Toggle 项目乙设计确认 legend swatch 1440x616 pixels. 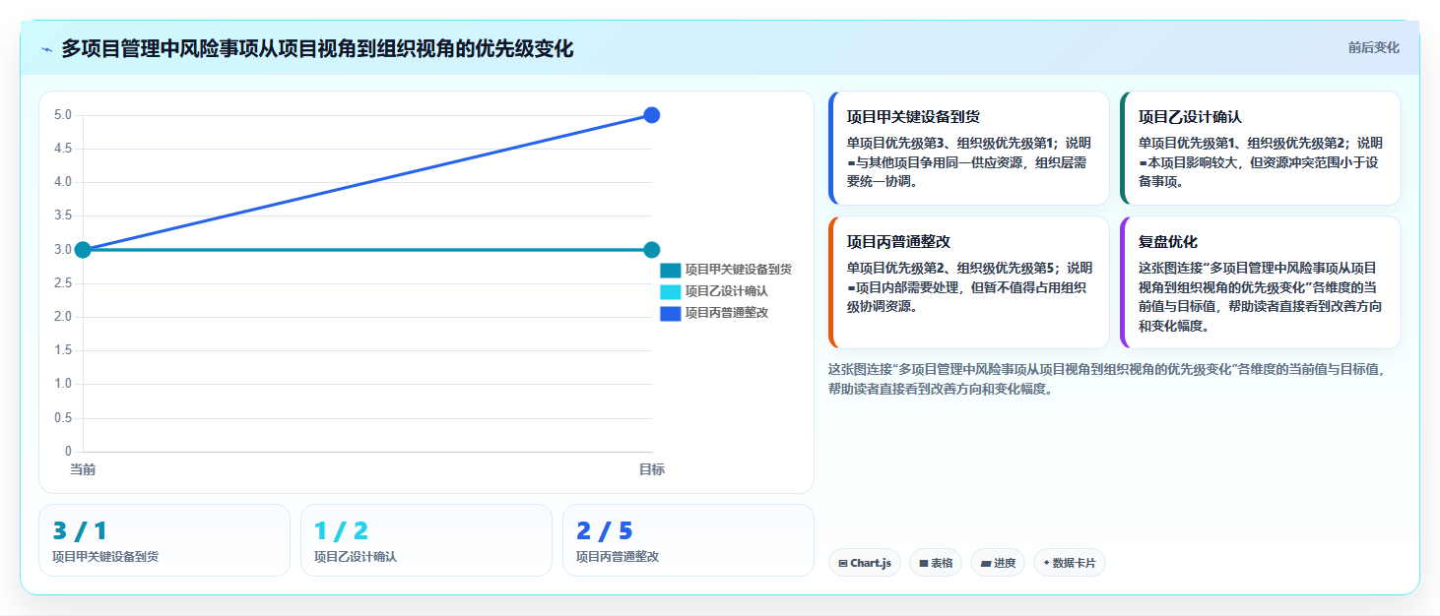pos(670,291)
